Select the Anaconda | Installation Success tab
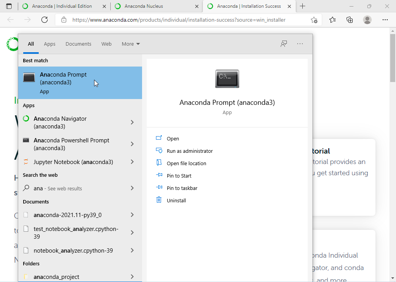The width and height of the screenshot is (396, 282). 249,6
